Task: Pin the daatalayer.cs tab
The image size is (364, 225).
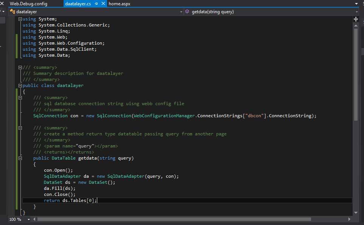Action: coord(97,3)
